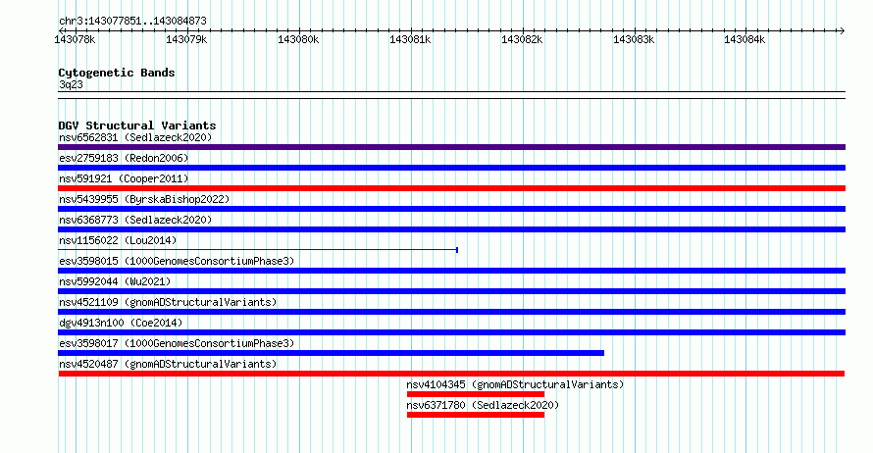Click the esv3598017 (1000GenomesConsortiumPhase3) label
The height and width of the screenshot is (453, 873).
(x=177, y=343)
